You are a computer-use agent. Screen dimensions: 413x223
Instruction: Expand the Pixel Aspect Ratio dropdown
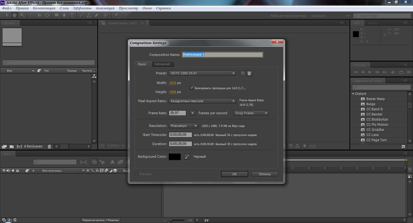[x=202, y=101]
